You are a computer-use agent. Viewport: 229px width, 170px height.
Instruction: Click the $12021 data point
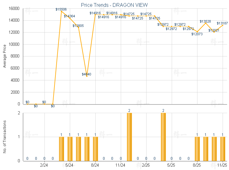[214, 32]
